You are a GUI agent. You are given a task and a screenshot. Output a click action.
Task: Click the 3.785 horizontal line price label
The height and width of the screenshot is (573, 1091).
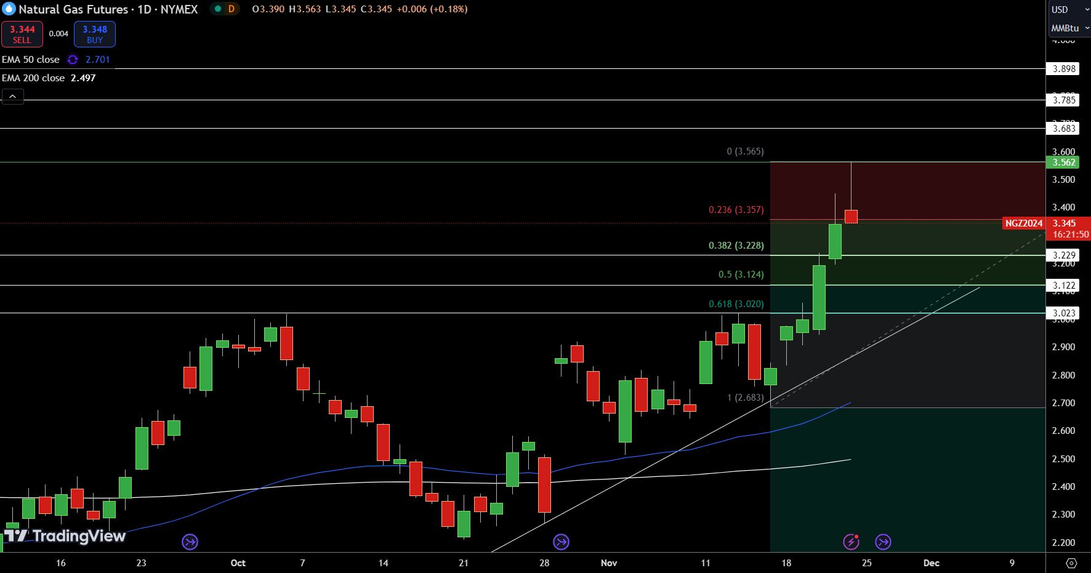point(1063,100)
